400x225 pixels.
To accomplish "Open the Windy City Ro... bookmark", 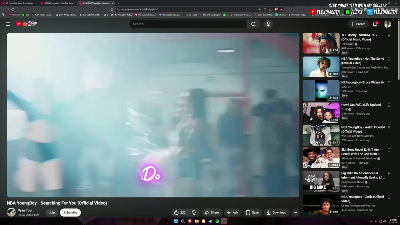I will pos(66,15).
